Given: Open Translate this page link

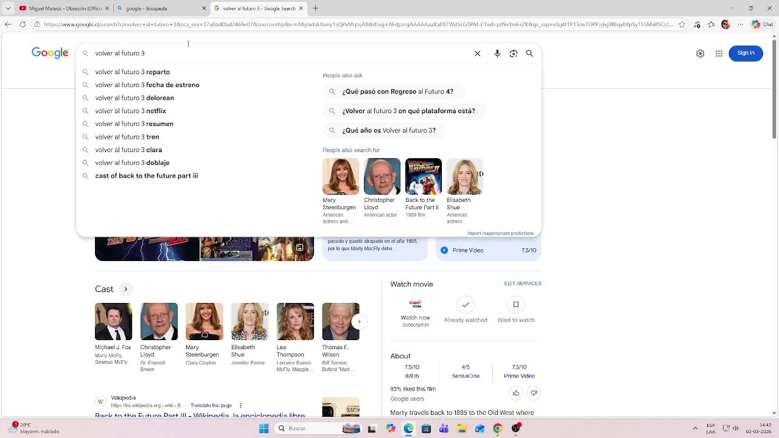Looking at the screenshot, I should 211,405.
